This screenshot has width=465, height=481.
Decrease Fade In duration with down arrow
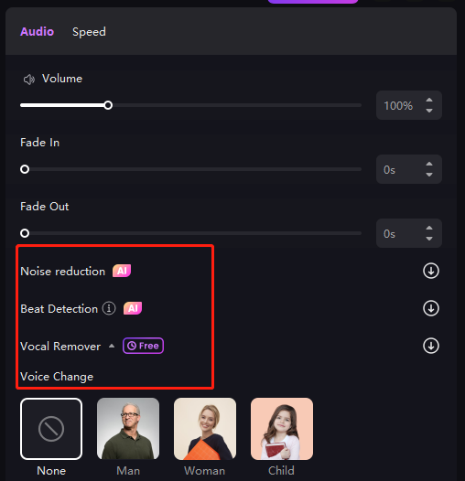click(429, 175)
